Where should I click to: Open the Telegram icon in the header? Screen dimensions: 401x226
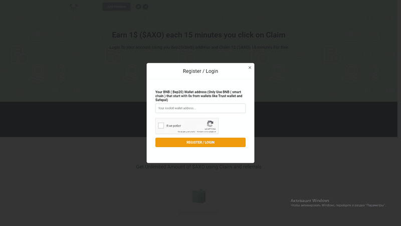[145, 7]
